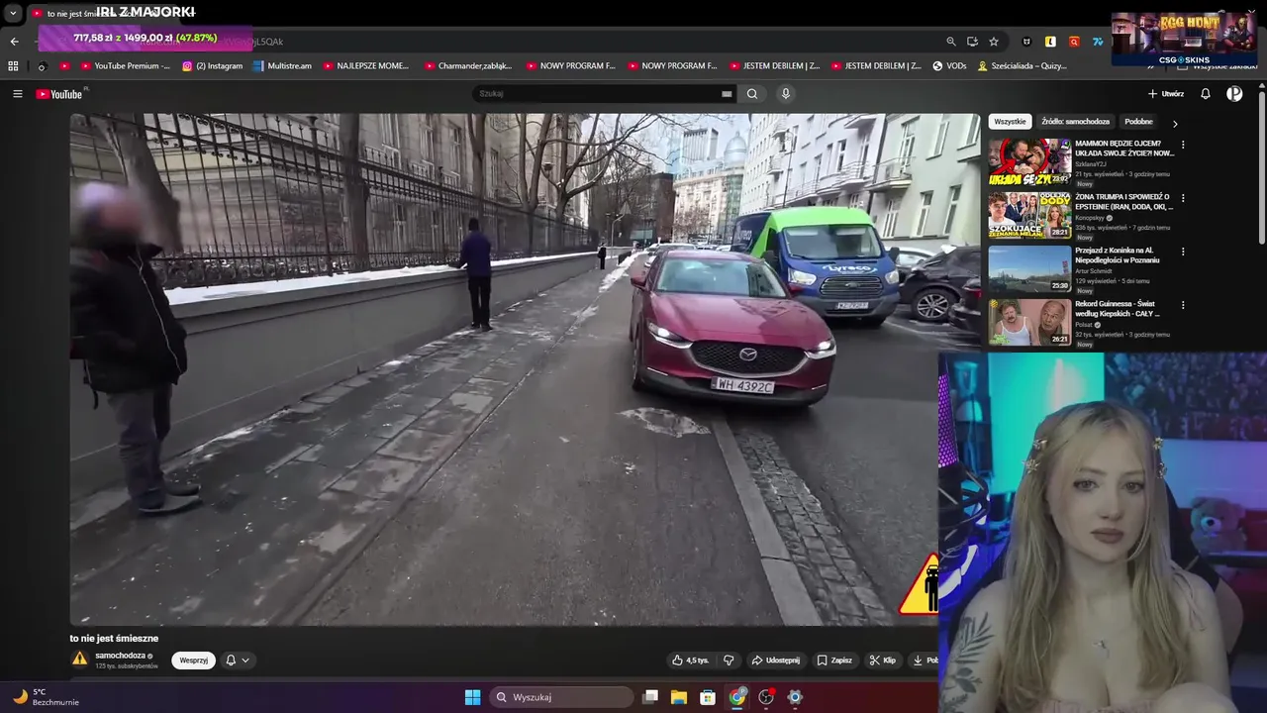Bookmark this page with the star icon
The height and width of the screenshot is (713, 1267).
coord(994,42)
